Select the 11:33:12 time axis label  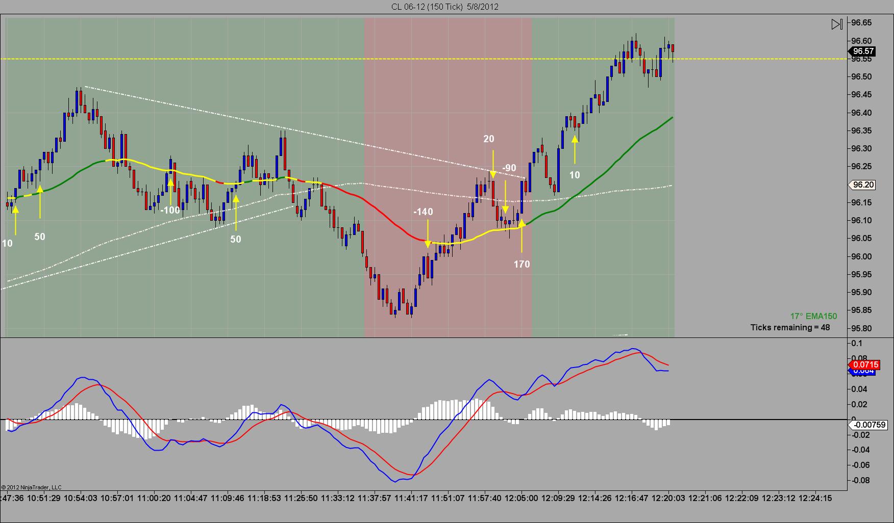coord(338,498)
